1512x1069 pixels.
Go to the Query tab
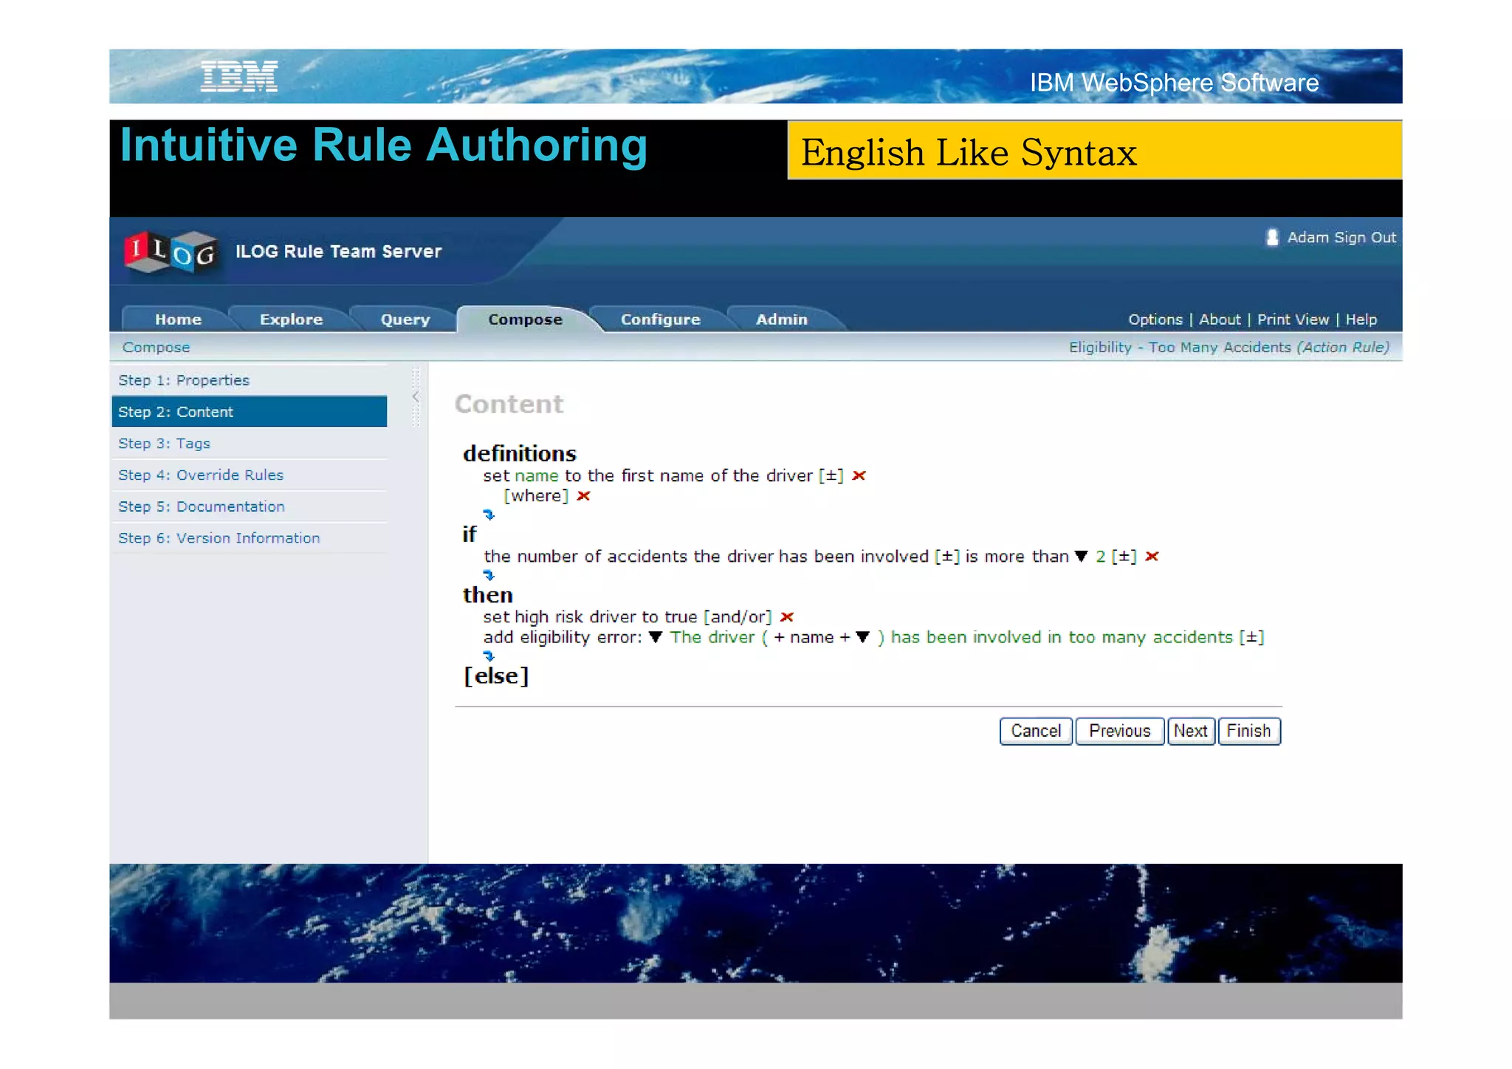tap(405, 320)
